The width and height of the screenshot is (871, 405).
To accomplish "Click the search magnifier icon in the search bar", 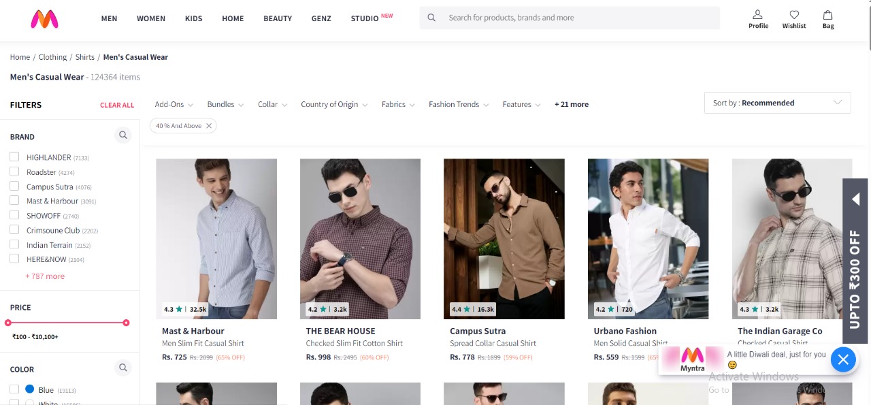I will [431, 18].
